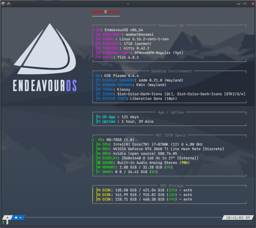256x228 pixels.
Task: Click the sddm 0.21.0 (Wayland) value
Action: click(161, 80)
